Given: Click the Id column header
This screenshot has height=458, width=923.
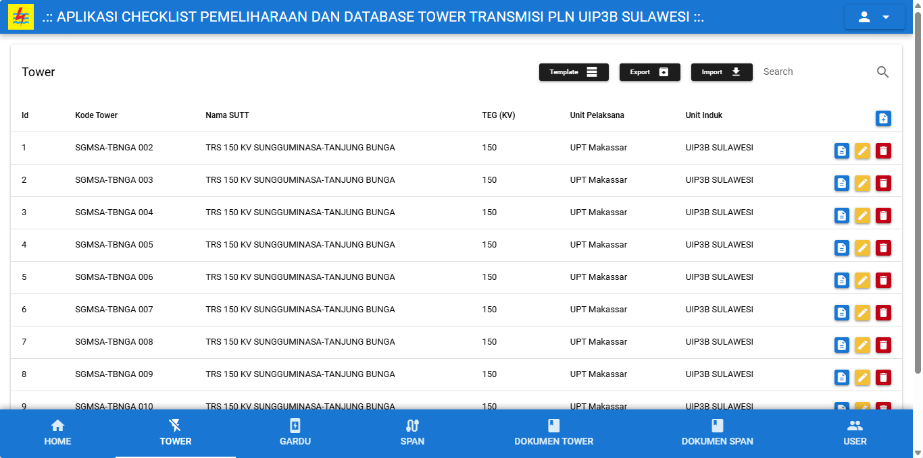Looking at the screenshot, I should point(25,115).
